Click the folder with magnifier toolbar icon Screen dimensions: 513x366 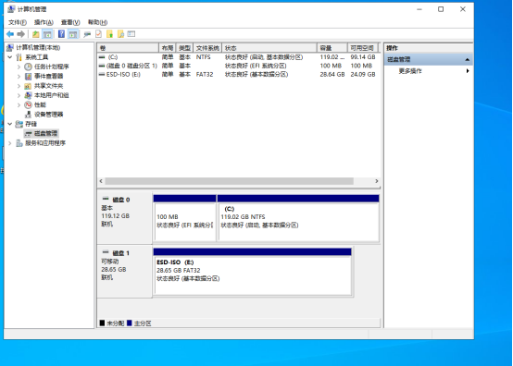(x=120, y=34)
